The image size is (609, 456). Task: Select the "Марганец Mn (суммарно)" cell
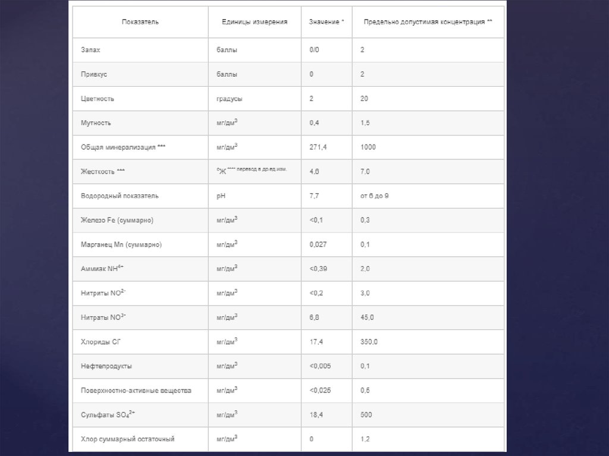click(x=121, y=244)
